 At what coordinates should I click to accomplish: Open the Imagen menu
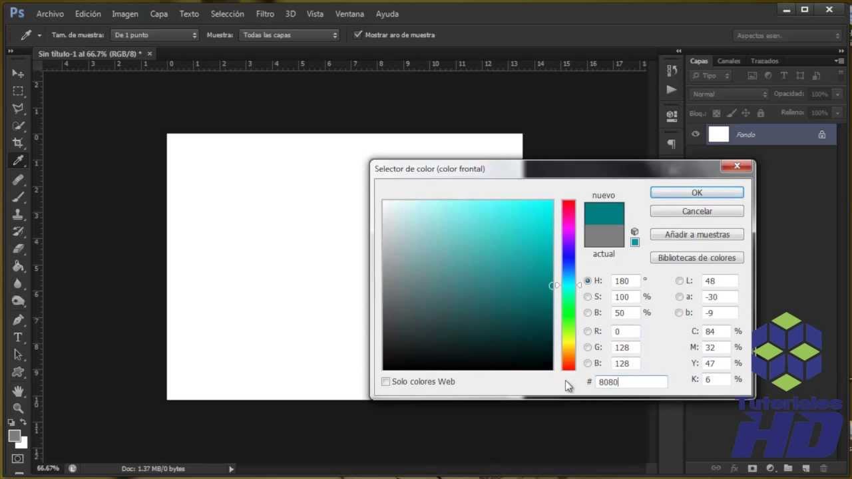(125, 13)
